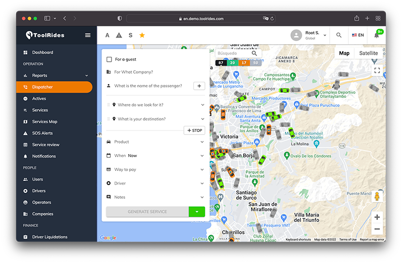Toggle the hamburger sidebar menu icon
The image size is (402, 263).
pos(87,35)
